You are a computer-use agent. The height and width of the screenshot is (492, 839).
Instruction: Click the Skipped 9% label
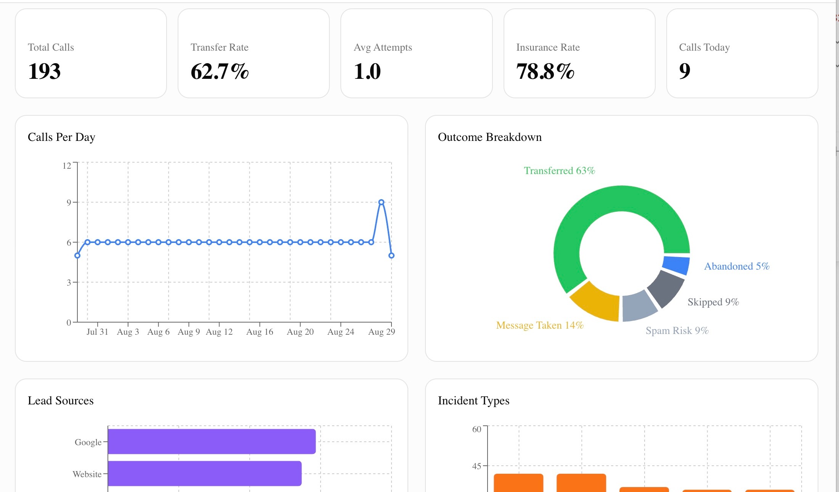713,302
